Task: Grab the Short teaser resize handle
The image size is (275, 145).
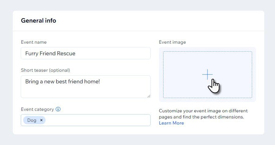Action: pyautogui.click(x=149, y=96)
